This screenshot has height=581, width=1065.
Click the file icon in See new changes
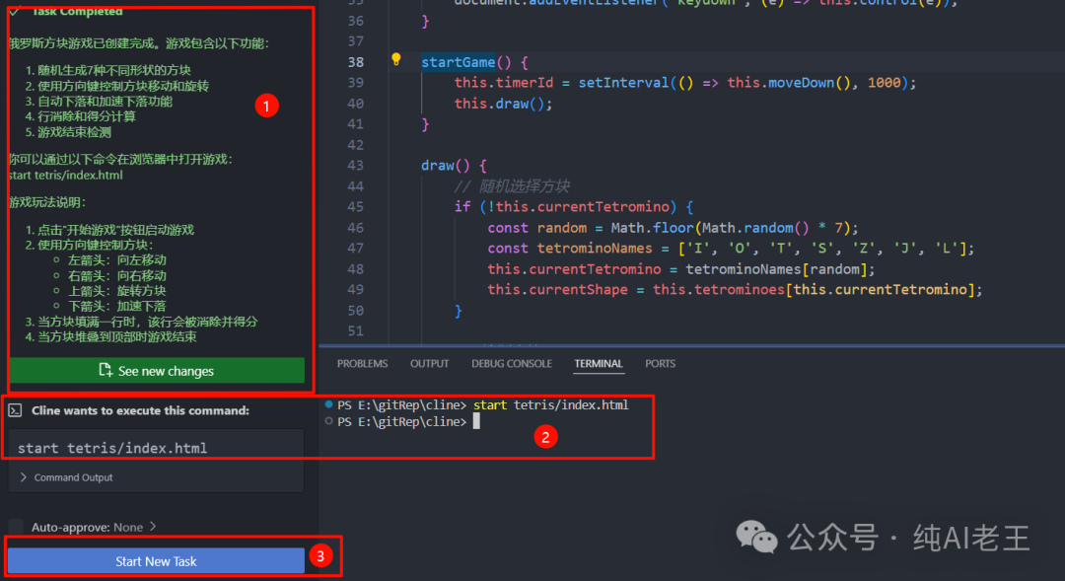click(x=106, y=370)
